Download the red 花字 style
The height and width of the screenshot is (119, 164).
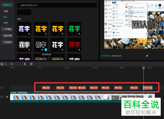pyautogui.click(x=79, y=50)
